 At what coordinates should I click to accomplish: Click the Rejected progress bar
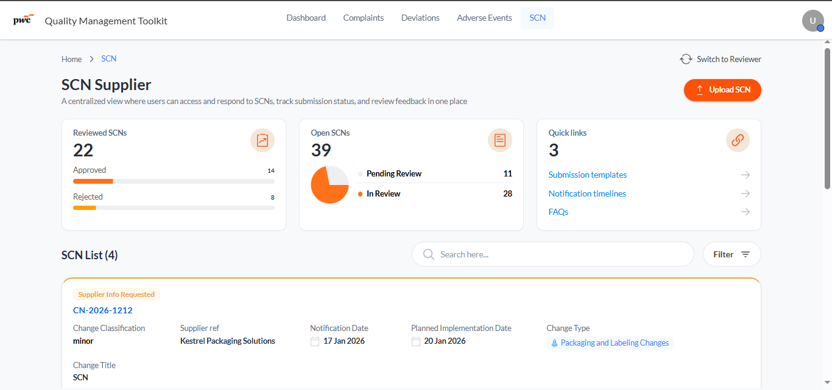pyautogui.click(x=174, y=208)
